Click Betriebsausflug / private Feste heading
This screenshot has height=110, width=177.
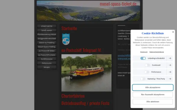pyautogui.click(x=86, y=103)
